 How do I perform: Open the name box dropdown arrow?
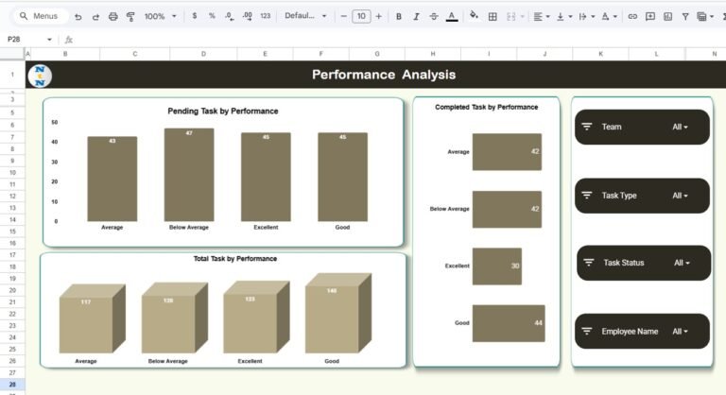click(x=49, y=40)
